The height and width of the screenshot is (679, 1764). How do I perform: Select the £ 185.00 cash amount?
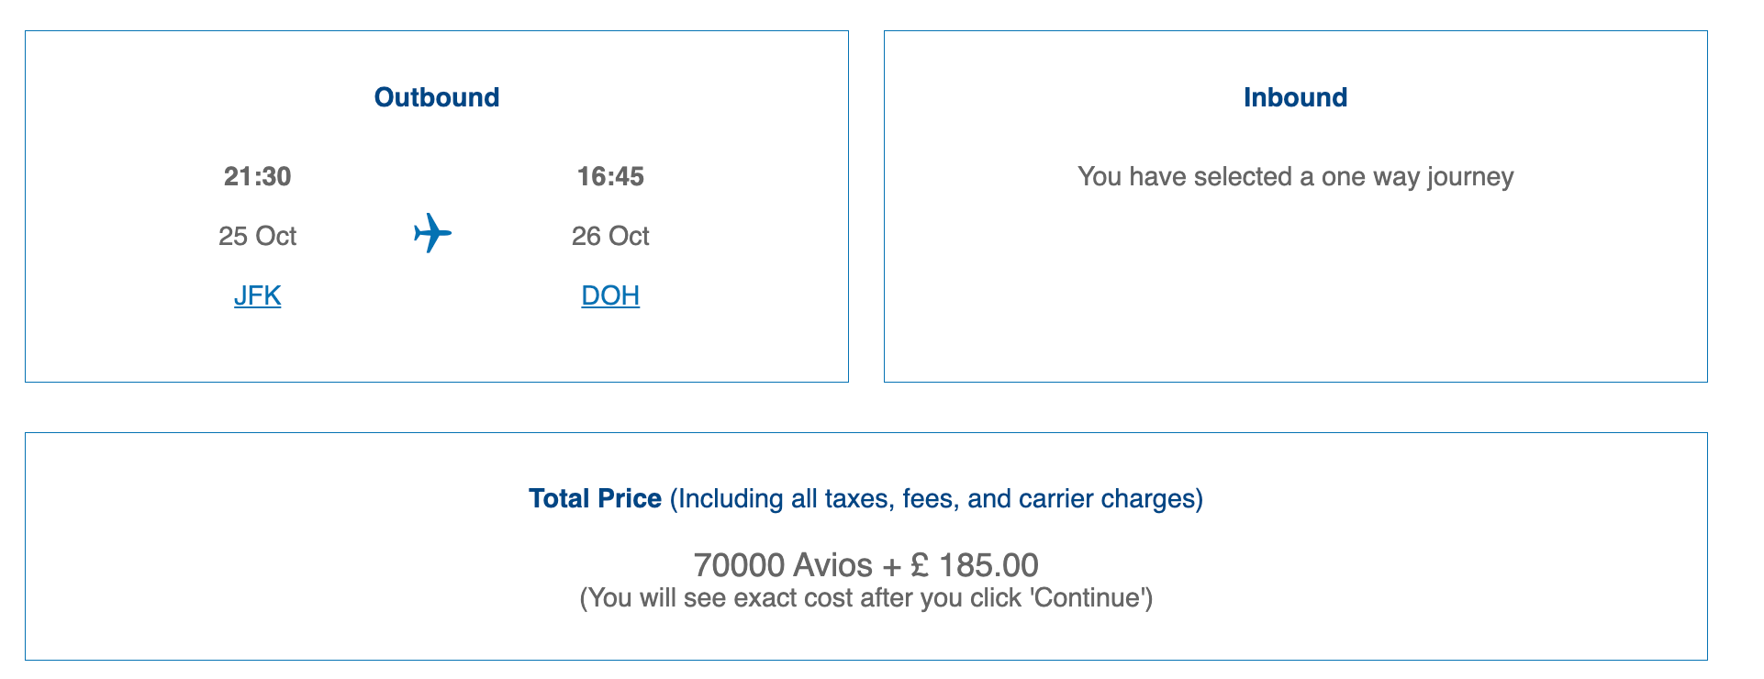click(975, 564)
